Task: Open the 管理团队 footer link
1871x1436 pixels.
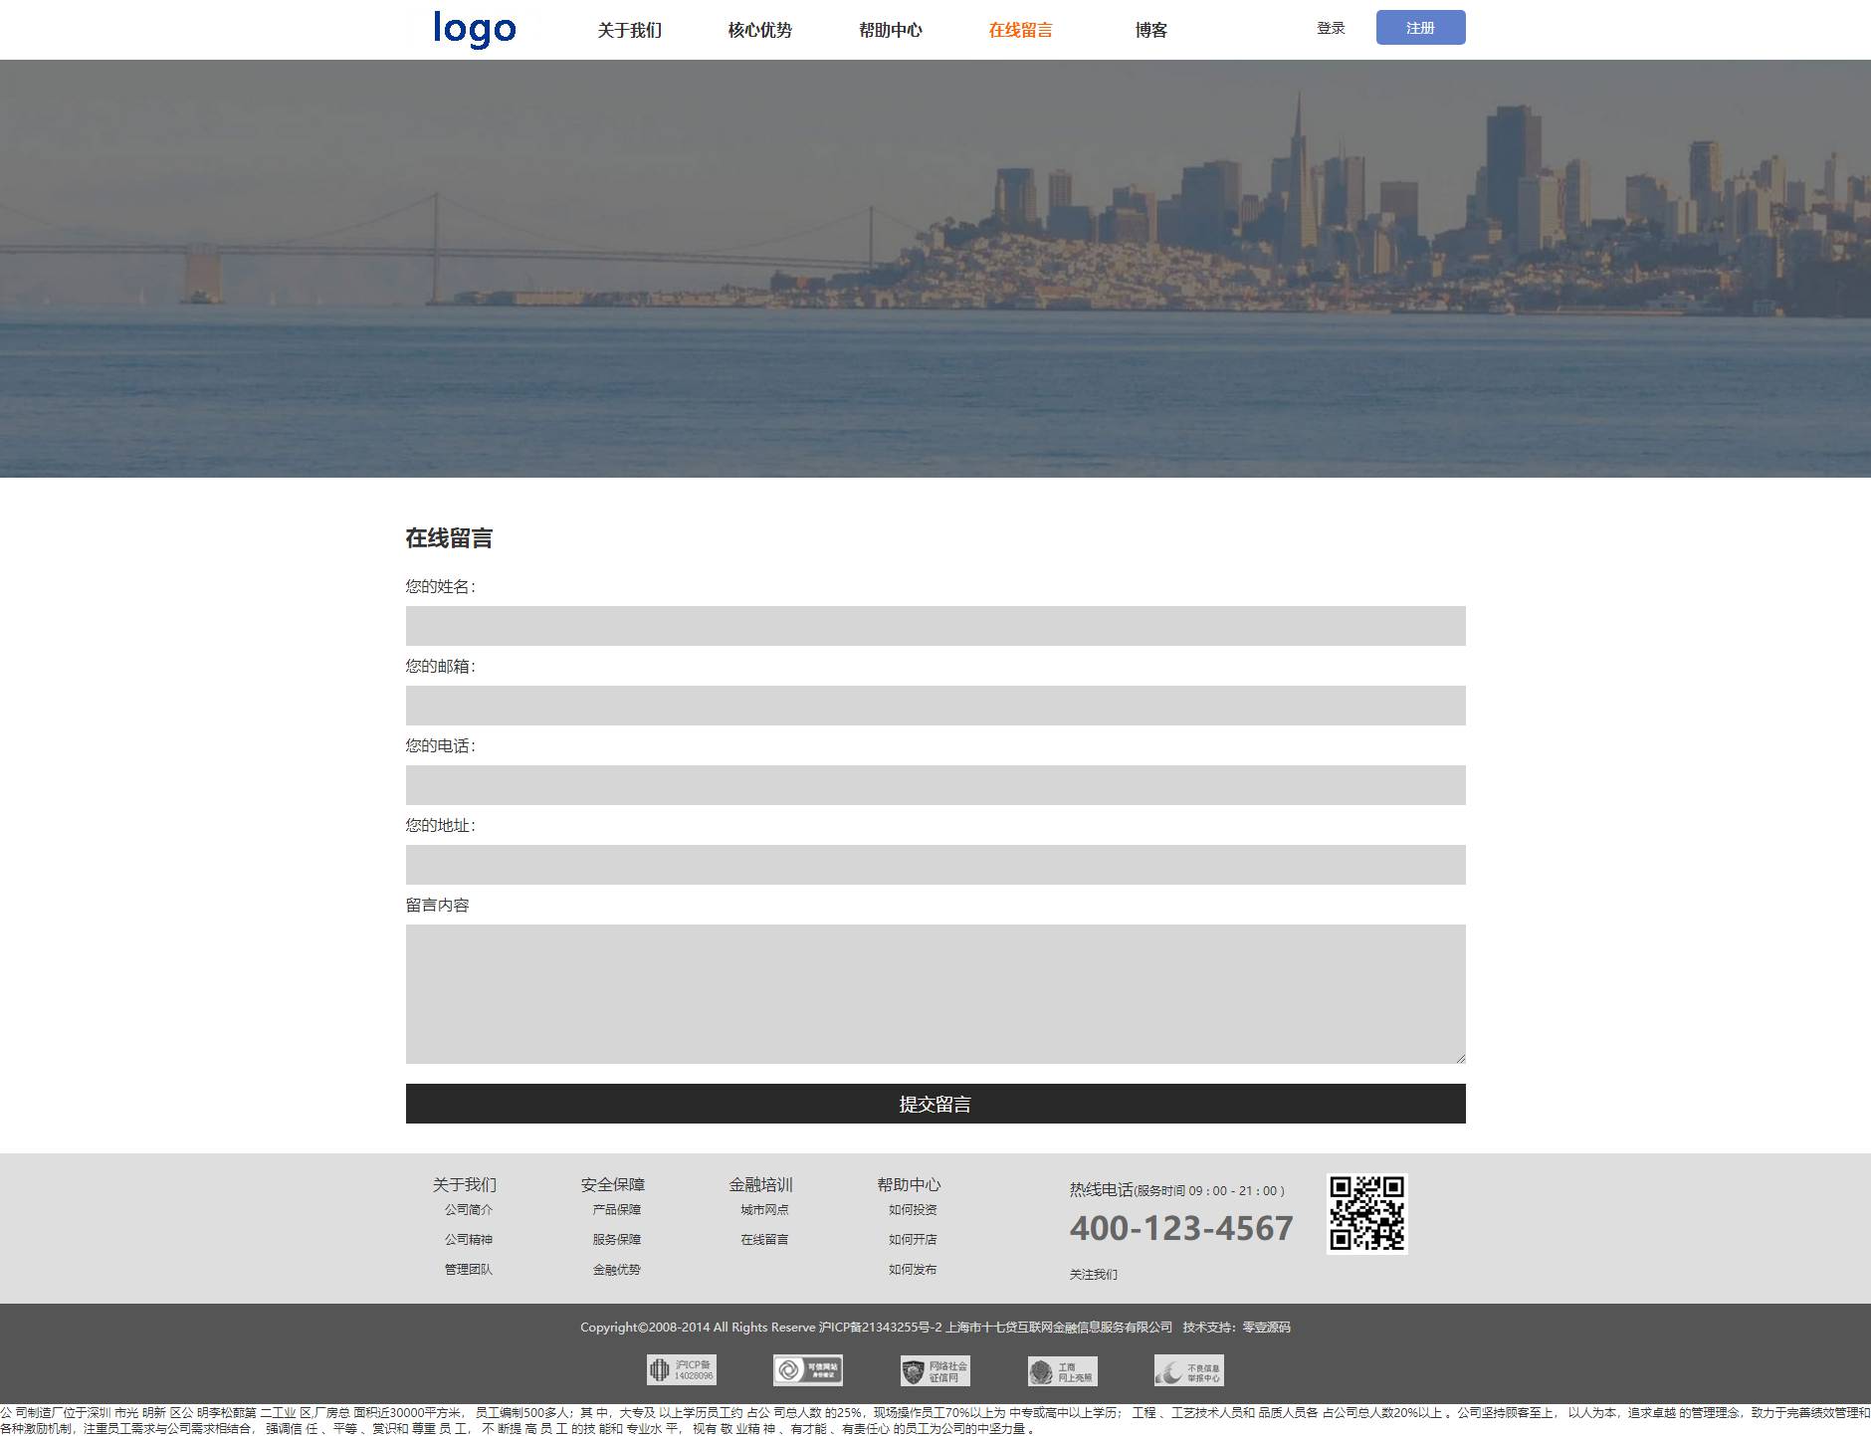Action: point(469,1270)
